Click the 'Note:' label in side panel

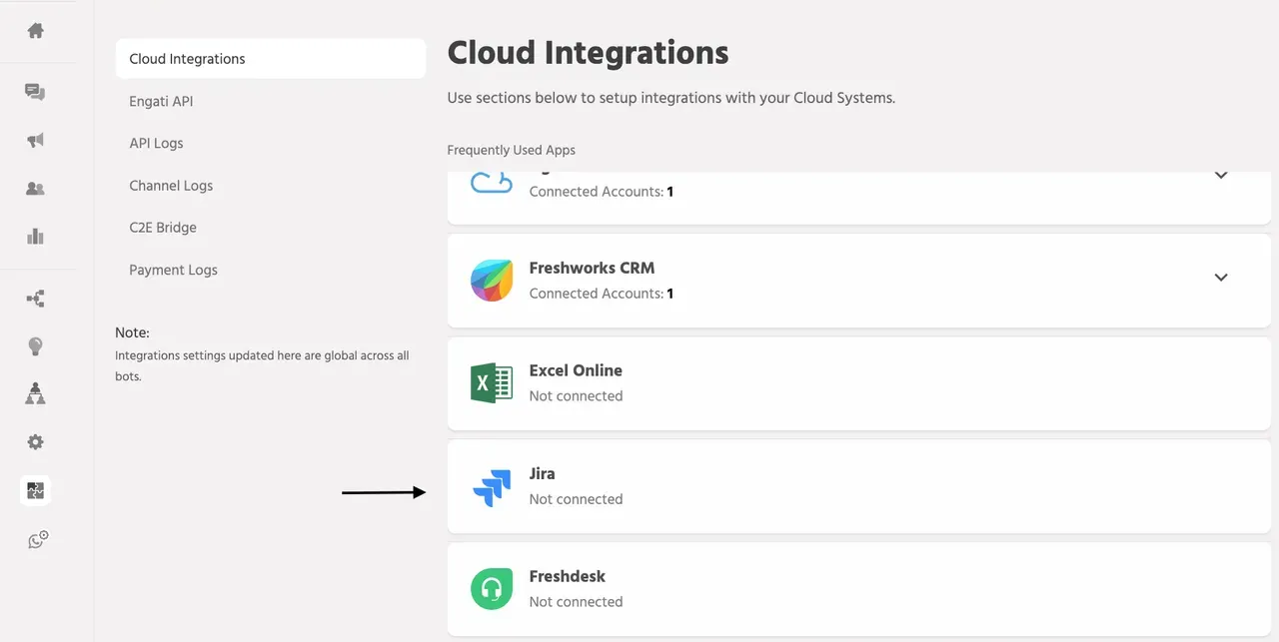click(x=132, y=332)
